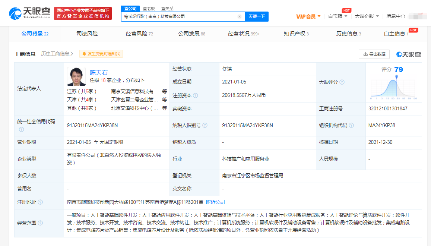Image resolution: width=431 pixels, height=246 pixels.
Task: Click 发生变更时通知我 notification button
Action: (x=101, y=54)
